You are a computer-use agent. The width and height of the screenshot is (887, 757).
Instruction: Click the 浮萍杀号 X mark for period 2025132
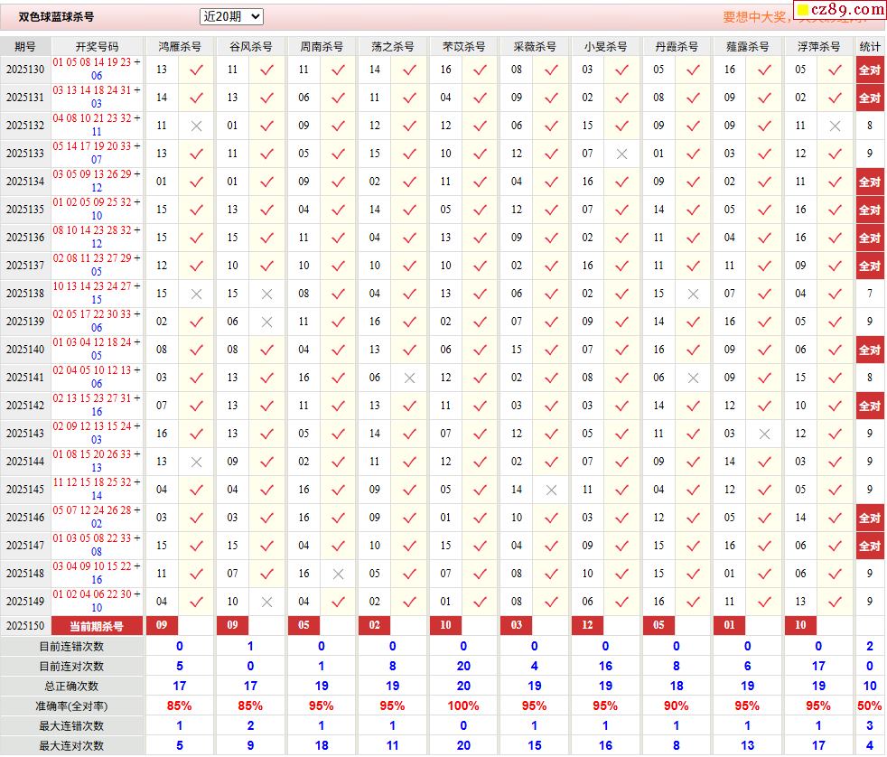pyautogui.click(x=835, y=126)
